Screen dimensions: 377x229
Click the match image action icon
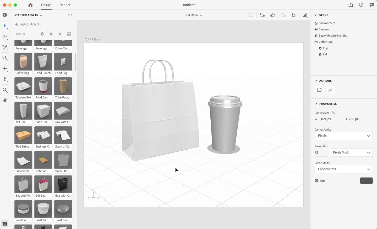coord(319,90)
